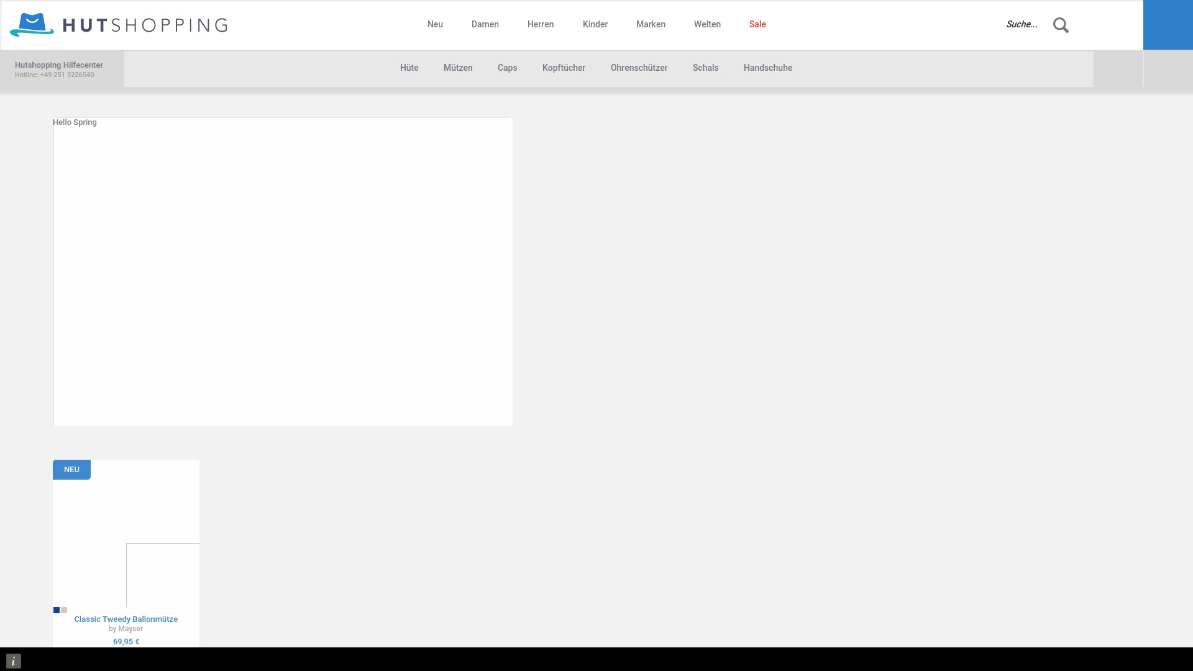Select the beige color swatch

coord(64,610)
